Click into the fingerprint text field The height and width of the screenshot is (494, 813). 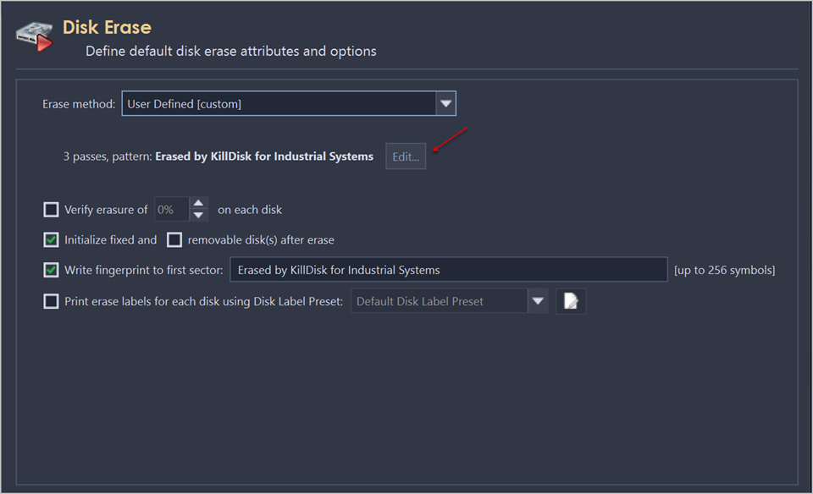(448, 271)
